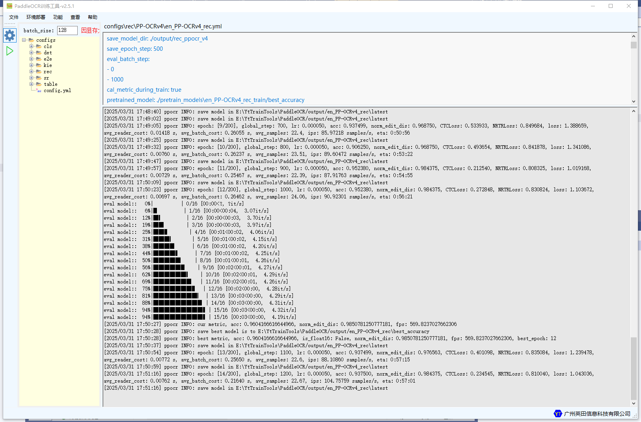641x422 pixels.
Task: Click the red 因显存 warning text
Action: (90, 30)
